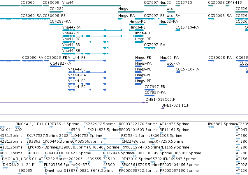Open protein Hmgs-PD
This screenshot has height=175, width=248.
coord(143,75)
